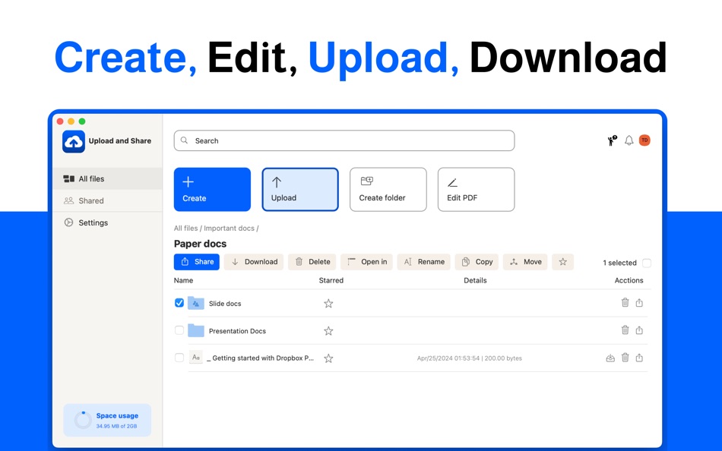Check the Getting started file checkbox
This screenshot has width=722, height=451.
[179, 358]
